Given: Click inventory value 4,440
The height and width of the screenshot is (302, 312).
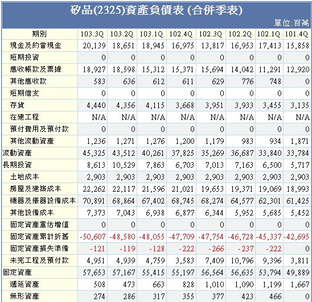Looking at the screenshot, I should pos(96,105).
